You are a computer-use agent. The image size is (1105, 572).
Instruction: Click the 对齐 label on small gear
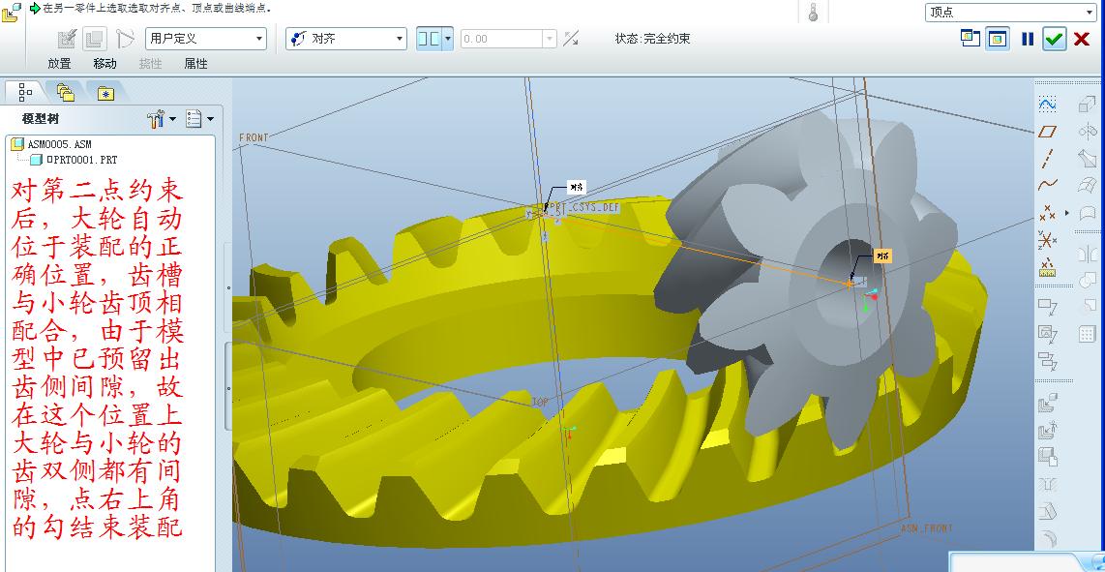tap(882, 256)
